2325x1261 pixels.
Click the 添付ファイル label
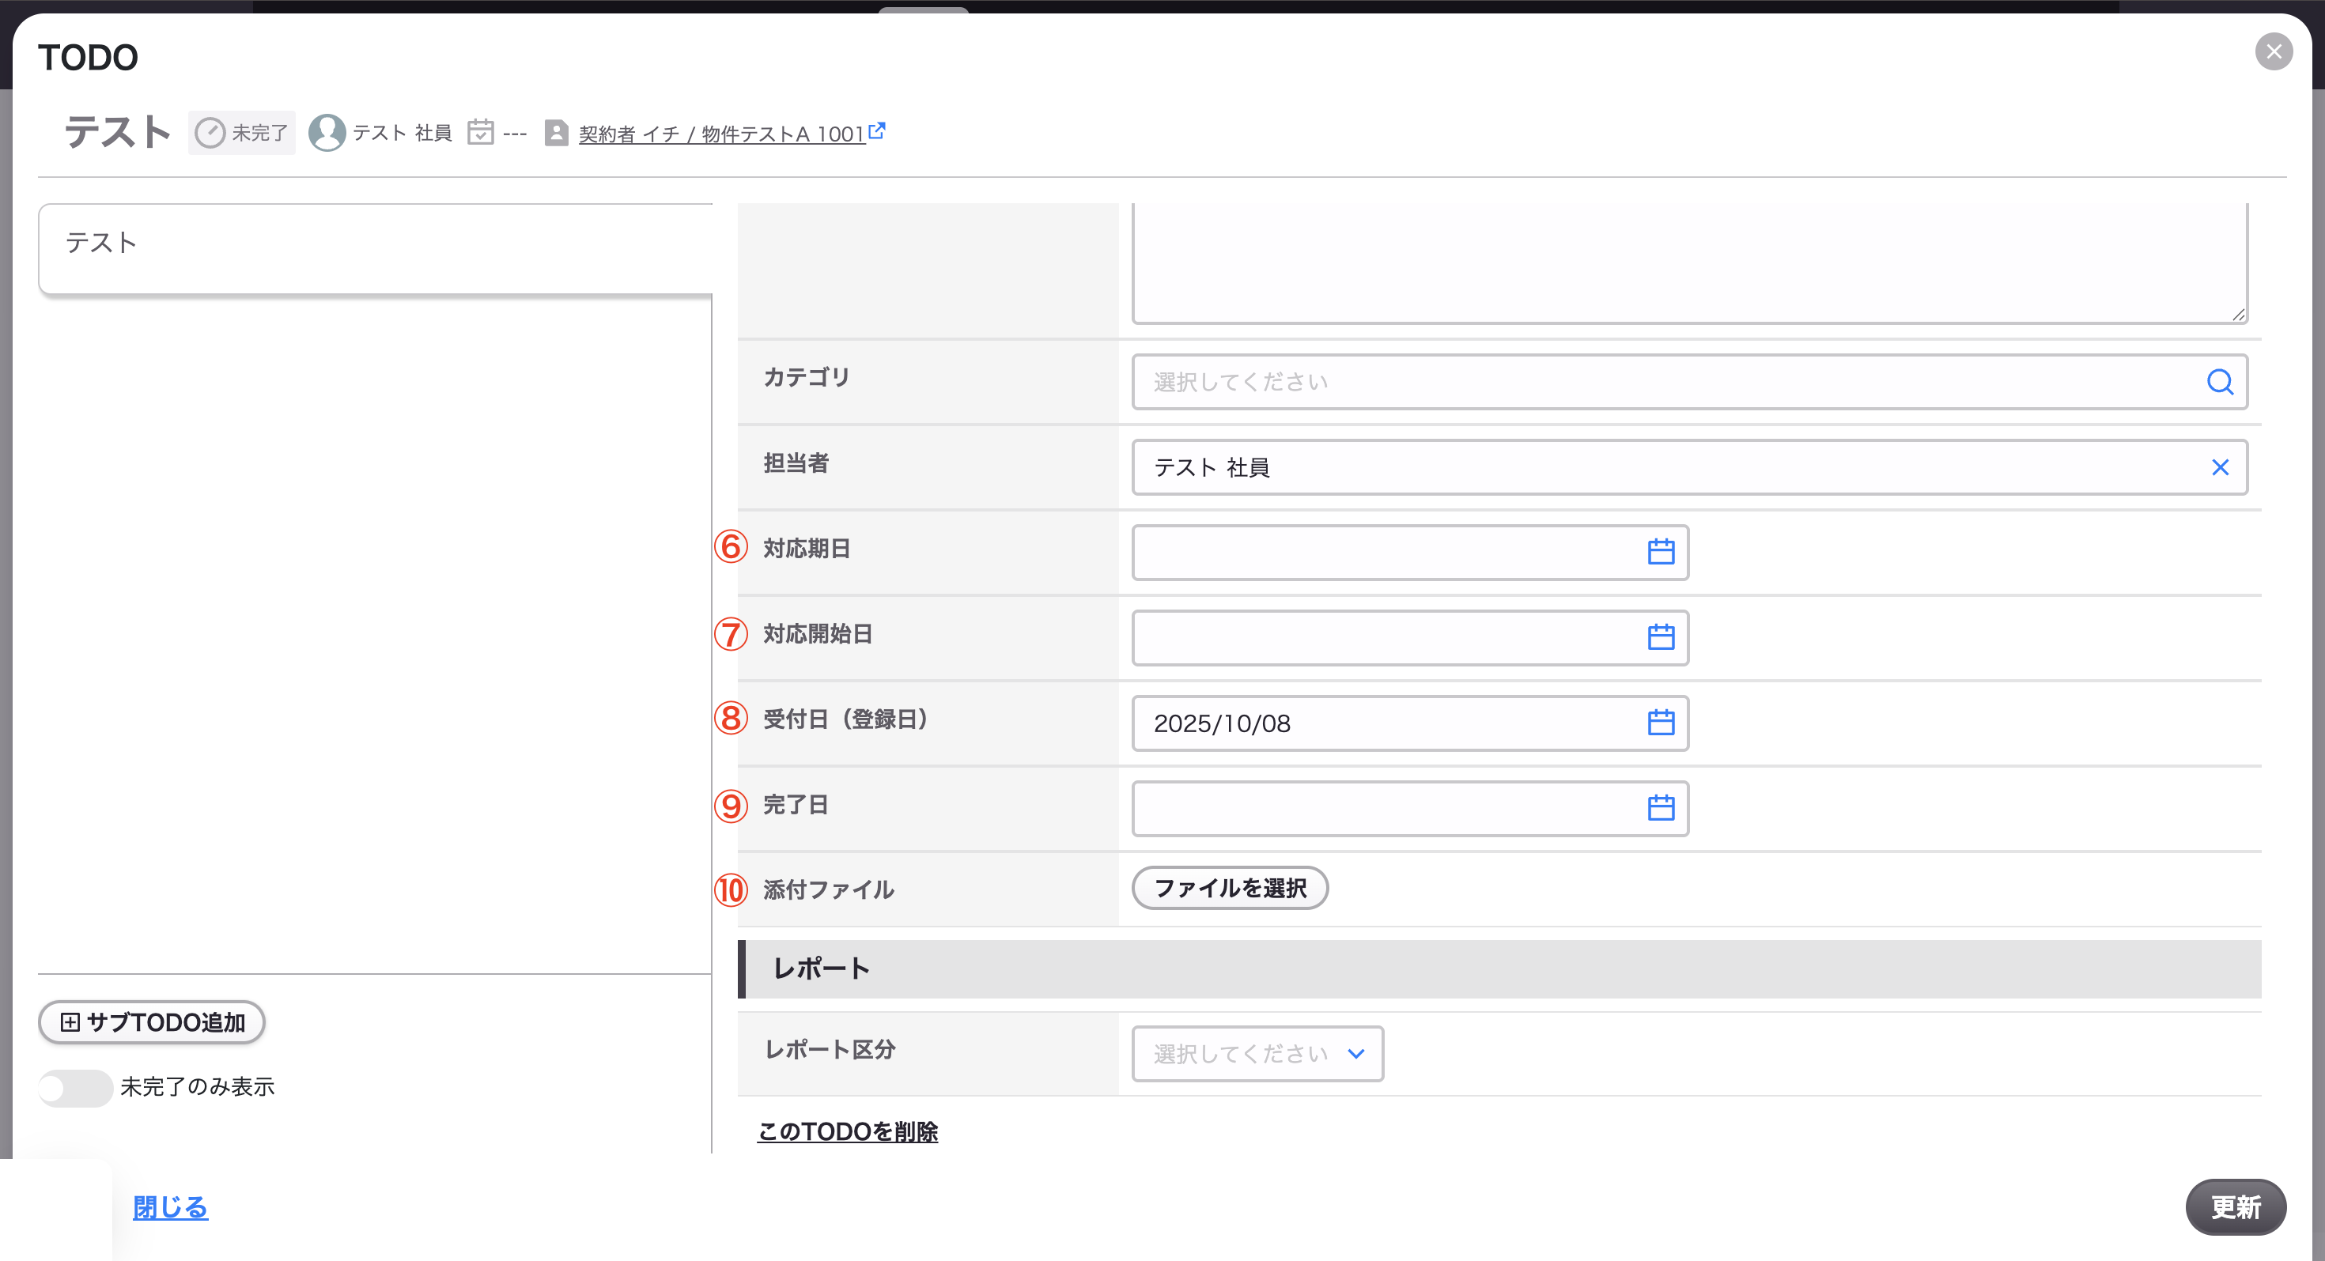[829, 890]
